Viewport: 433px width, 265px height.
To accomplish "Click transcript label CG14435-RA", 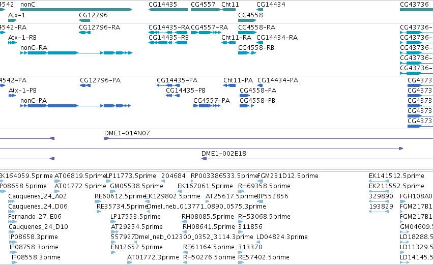I will pyautogui.click(x=169, y=27).
